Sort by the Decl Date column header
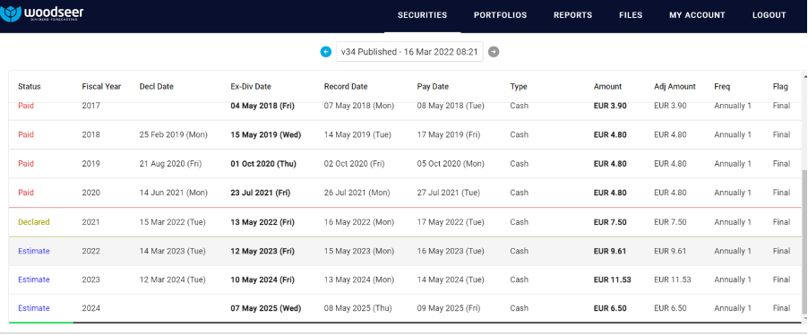Viewport: 808px width, 335px height. pyautogui.click(x=157, y=87)
